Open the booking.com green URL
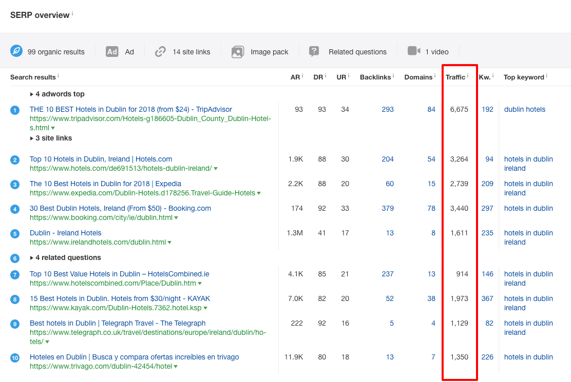The height and width of the screenshot is (382, 571). tap(101, 218)
